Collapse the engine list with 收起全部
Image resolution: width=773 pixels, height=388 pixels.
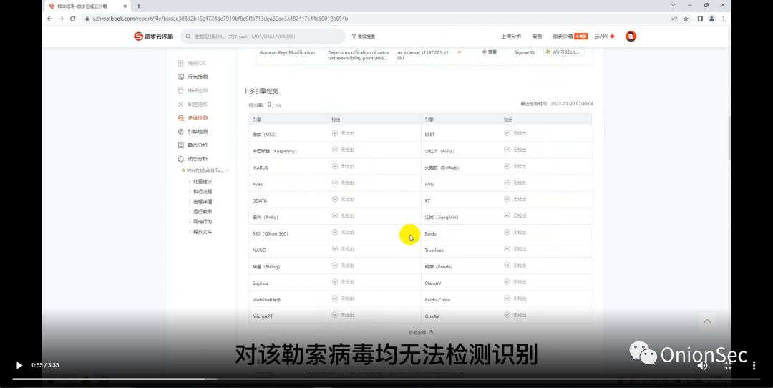pyautogui.click(x=421, y=333)
